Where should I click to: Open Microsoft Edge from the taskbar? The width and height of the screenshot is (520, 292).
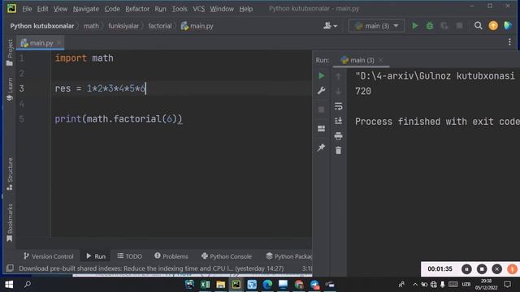click(267, 285)
